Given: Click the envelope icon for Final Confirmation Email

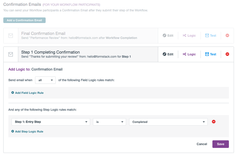Looking at the screenshot, I should pos(11,36).
